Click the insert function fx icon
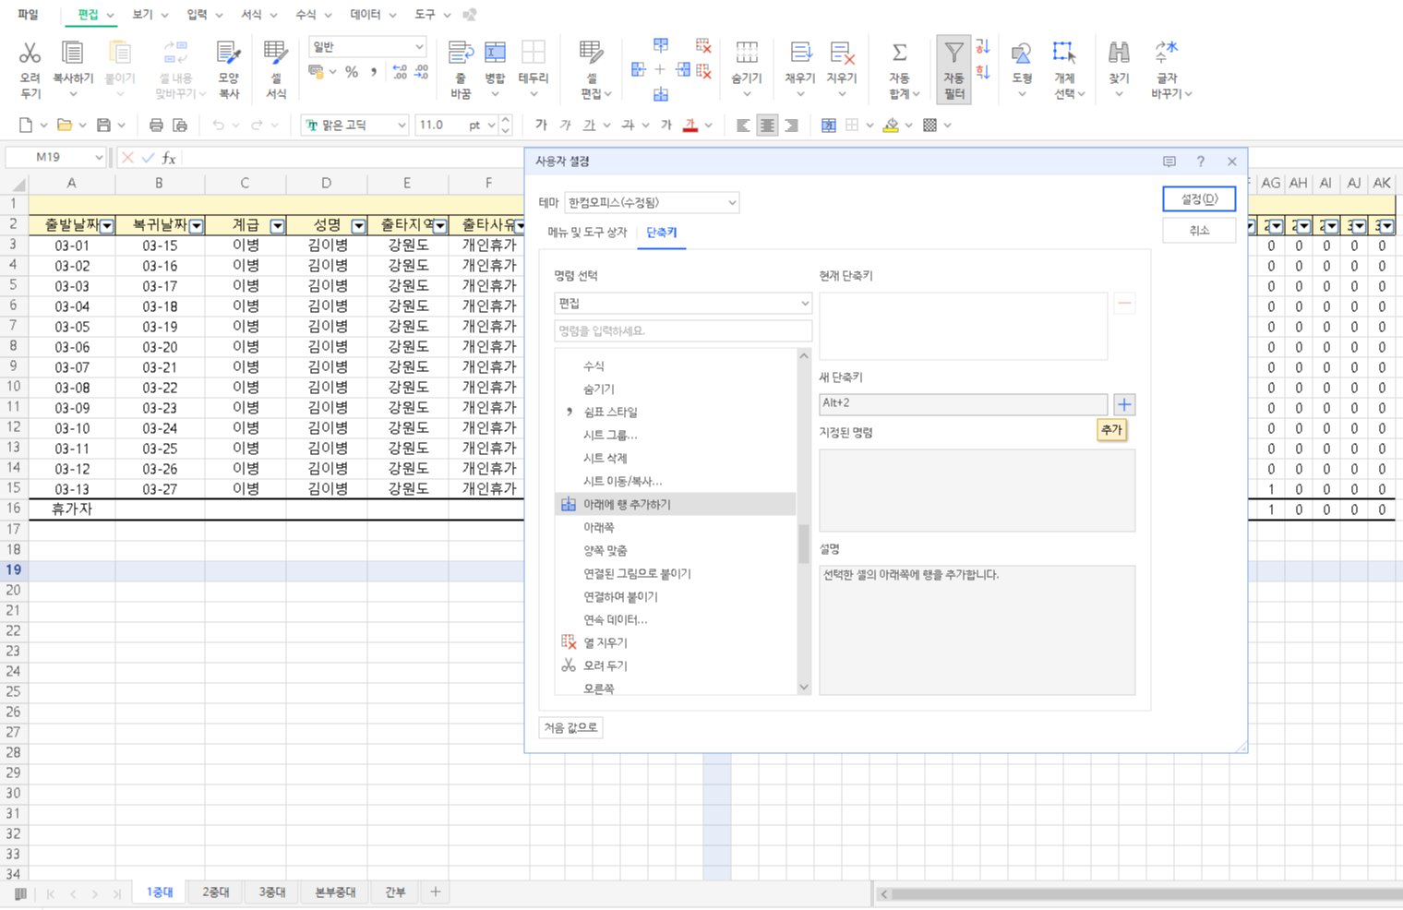Viewport: 1403px width, 910px height. (169, 158)
